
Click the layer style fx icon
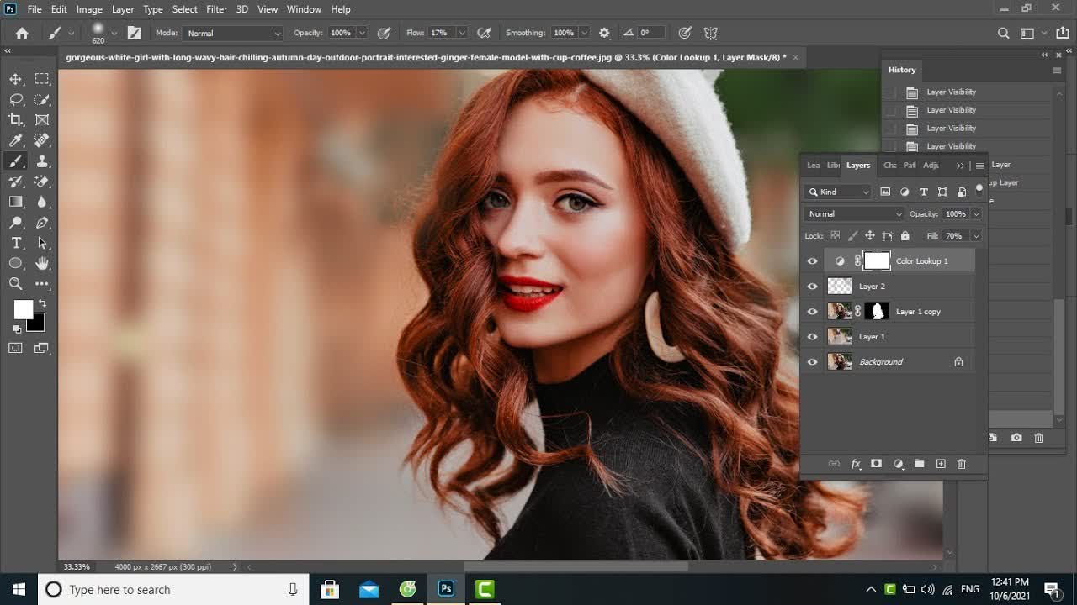[x=856, y=464]
